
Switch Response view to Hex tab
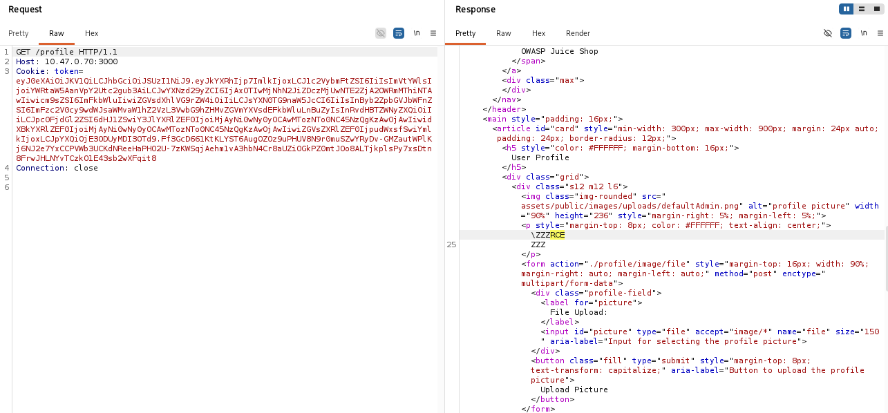pos(539,33)
